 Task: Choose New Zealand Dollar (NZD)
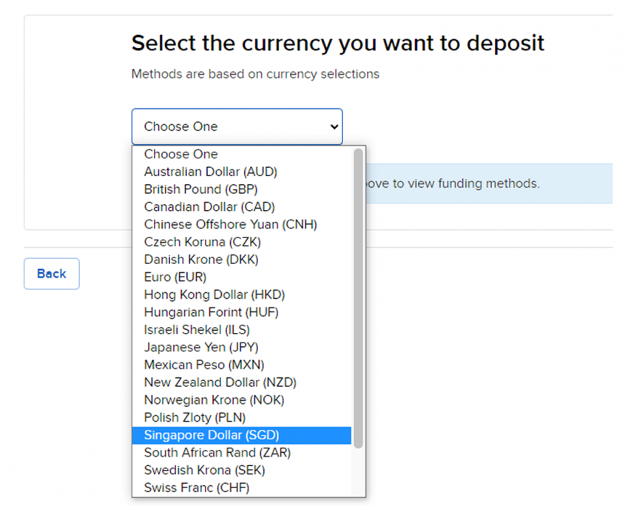tap(220, 382)
